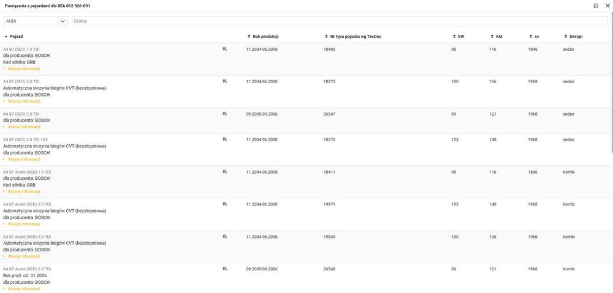Sort by Rok produkcji column header
Screen dimensions: 613x293
coord(264,37)
